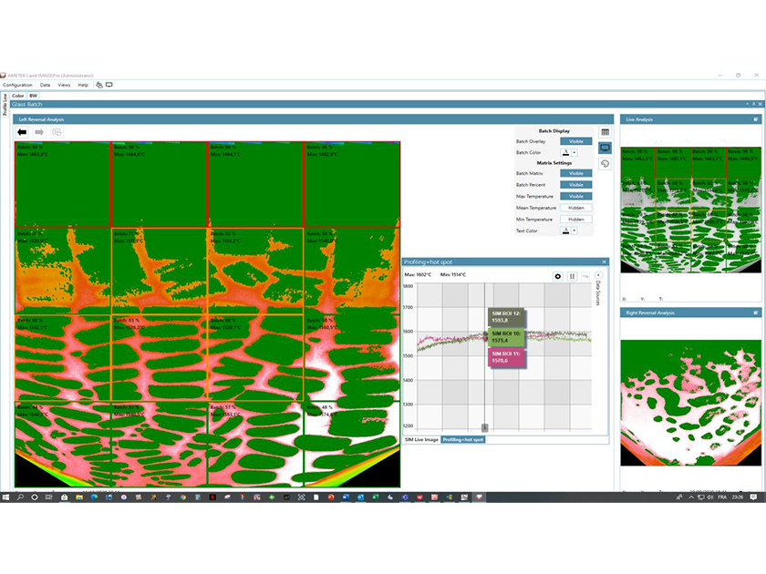Open the Views menu
This screenshot has width=766, height=574.
[x=64, y=85]
